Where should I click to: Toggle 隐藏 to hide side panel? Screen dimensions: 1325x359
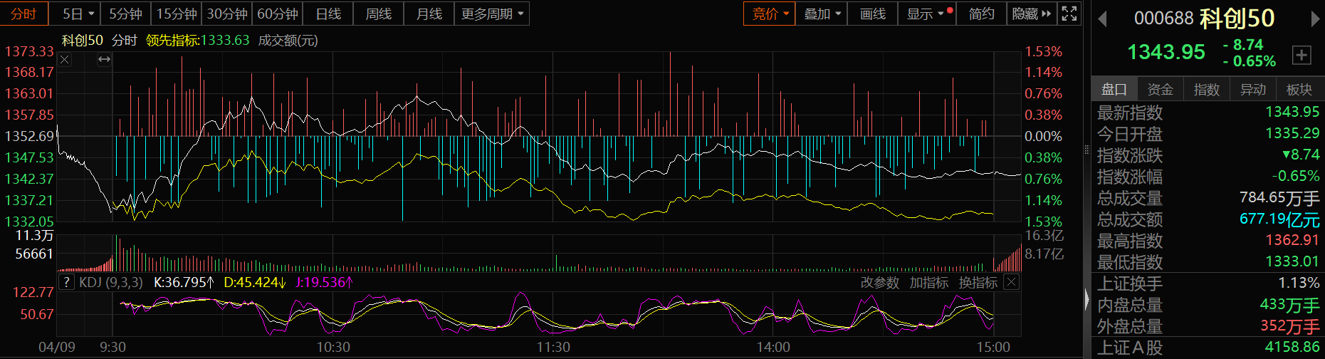coord(1031,14)
